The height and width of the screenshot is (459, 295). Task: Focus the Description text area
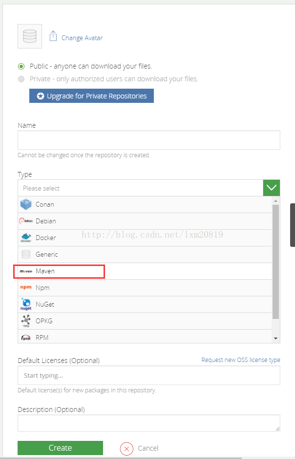(149, 423)
